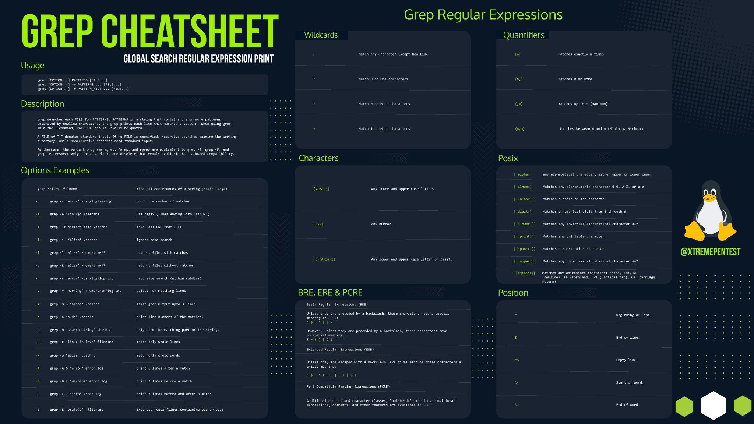754x424 pixels.
Task: Click 'Extended Regular Expressions (ERE)' subheading
Action: (x=340, y=350)
